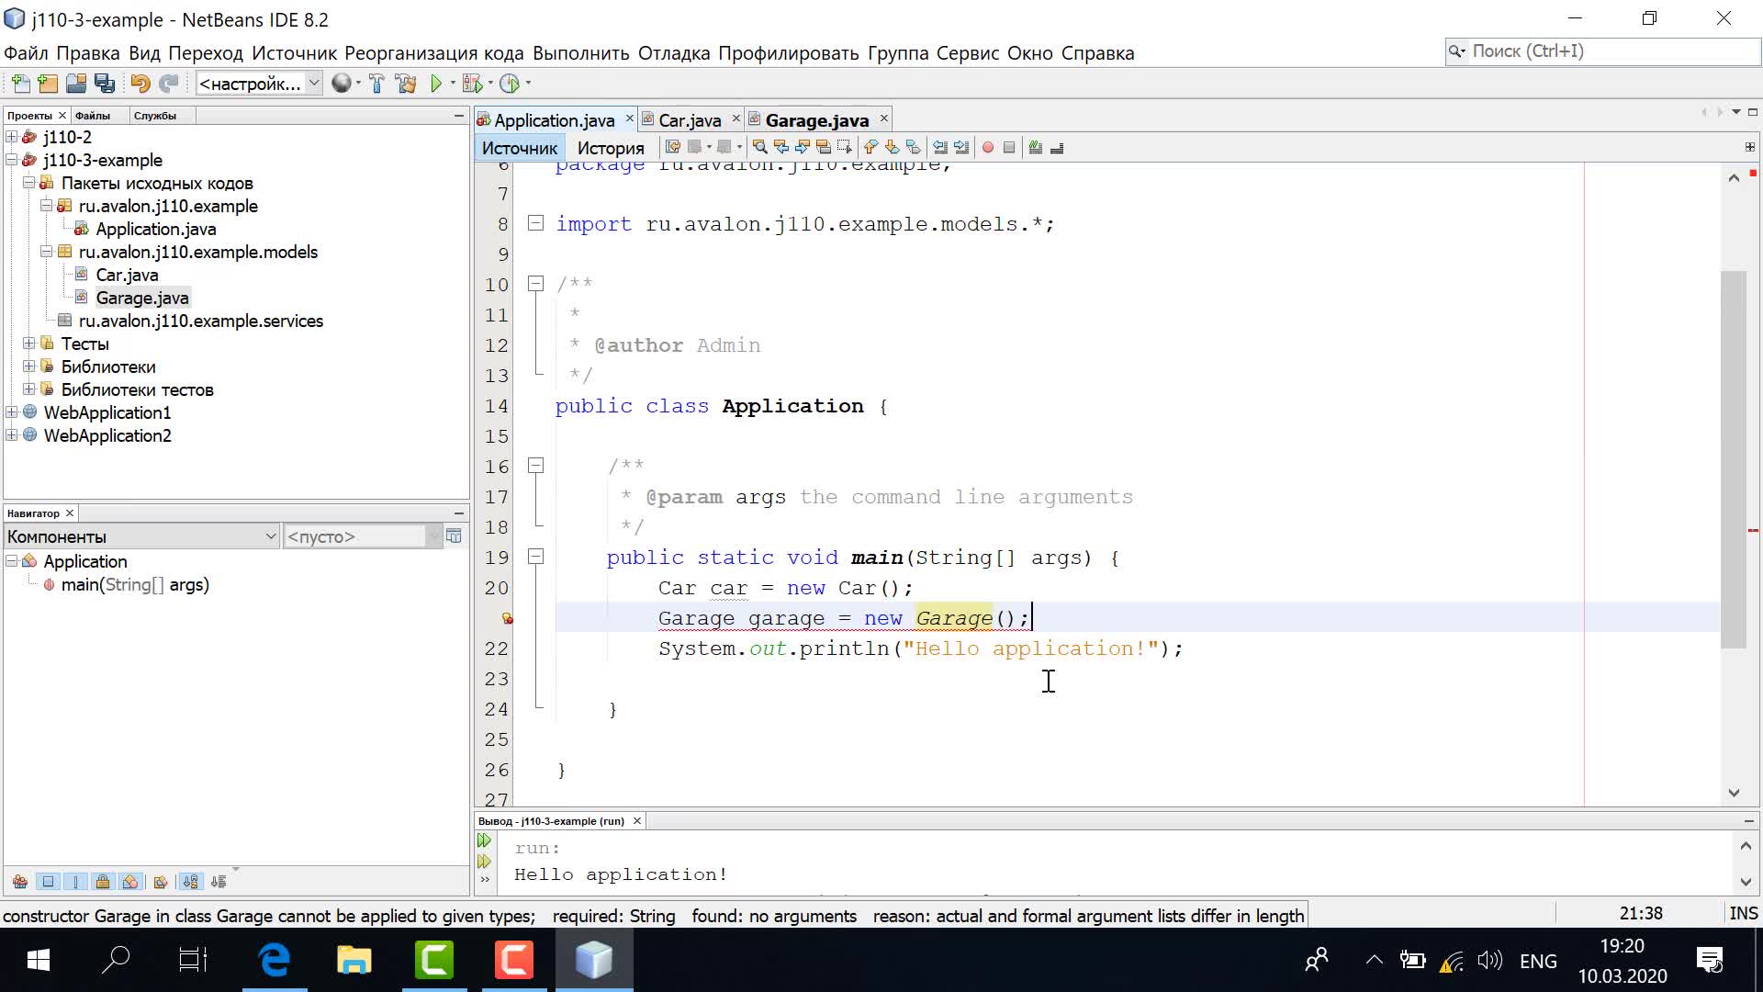Open the configuration dropdown <настройк...>
The width and height of the screenshot is (1763, 992).
[259, 84]
